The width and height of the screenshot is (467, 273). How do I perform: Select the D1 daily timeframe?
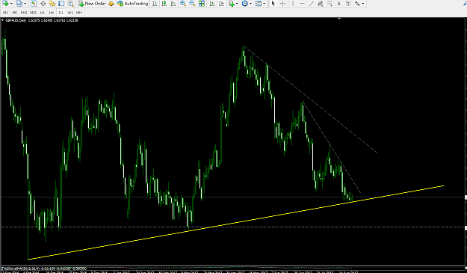[61, 13]
